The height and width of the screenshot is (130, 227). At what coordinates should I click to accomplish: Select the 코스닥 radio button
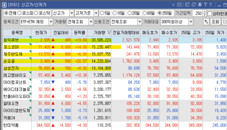tap(36, 13)
